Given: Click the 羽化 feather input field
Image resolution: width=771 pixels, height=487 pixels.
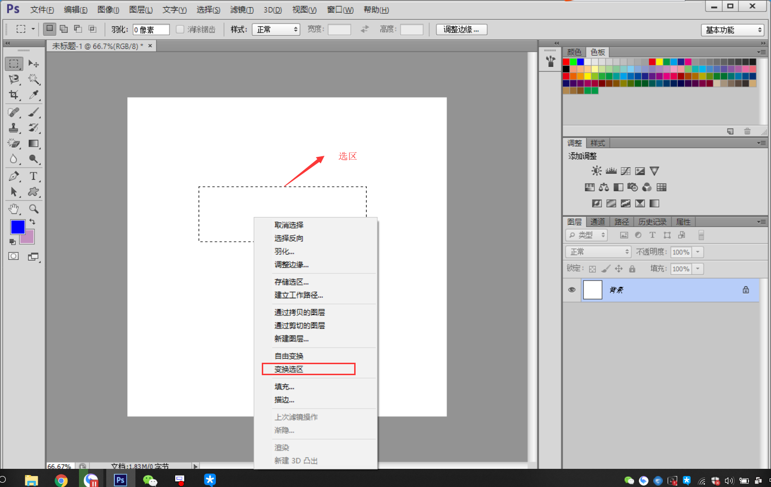Looking at the screenshot, I should 151,30.
